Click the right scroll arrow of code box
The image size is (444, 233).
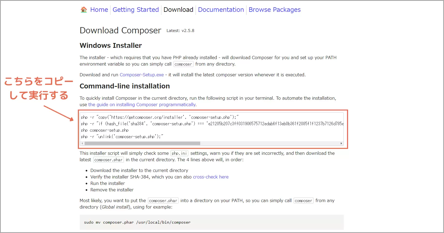341,144
